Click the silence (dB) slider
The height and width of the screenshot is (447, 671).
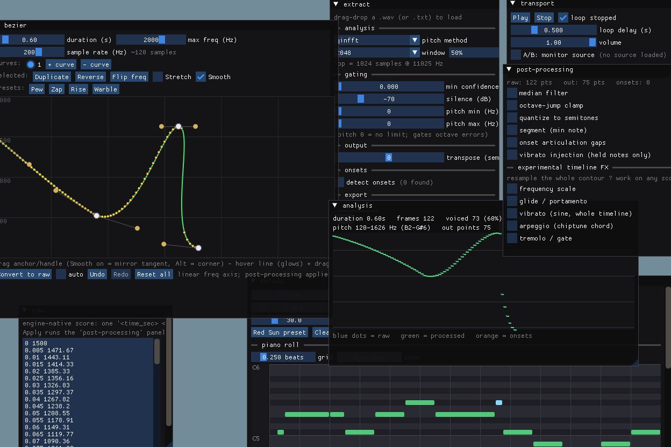coord(390,99)
